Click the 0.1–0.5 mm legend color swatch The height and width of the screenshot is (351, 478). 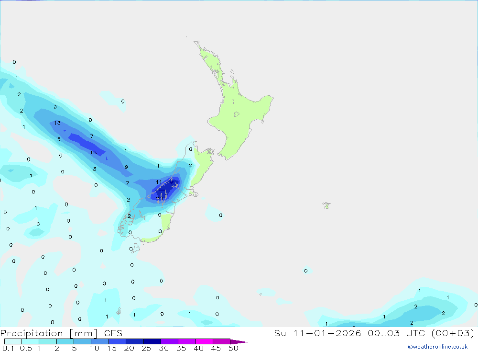coord(13,341)
